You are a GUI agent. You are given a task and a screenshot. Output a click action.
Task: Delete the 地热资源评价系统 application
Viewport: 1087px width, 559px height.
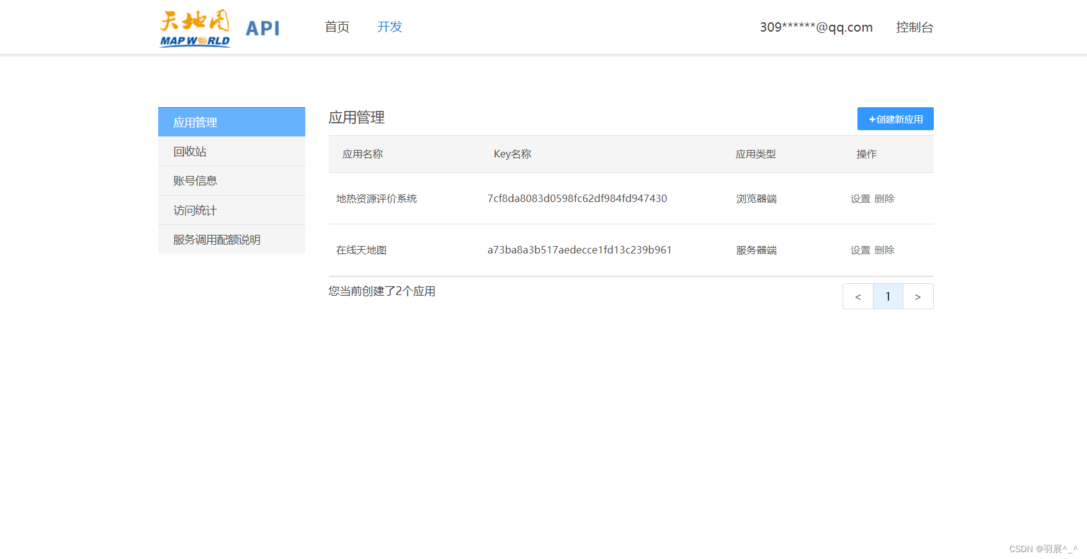pyautogui.click(x=885, y=198)
